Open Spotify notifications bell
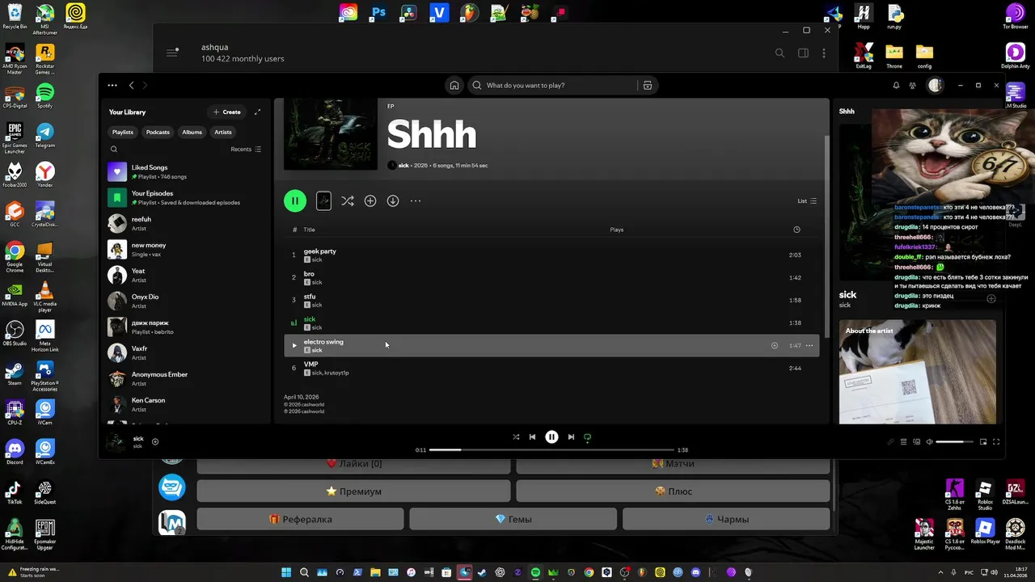This screenshot has width=1035, height=582. click(x=896, y=85)
